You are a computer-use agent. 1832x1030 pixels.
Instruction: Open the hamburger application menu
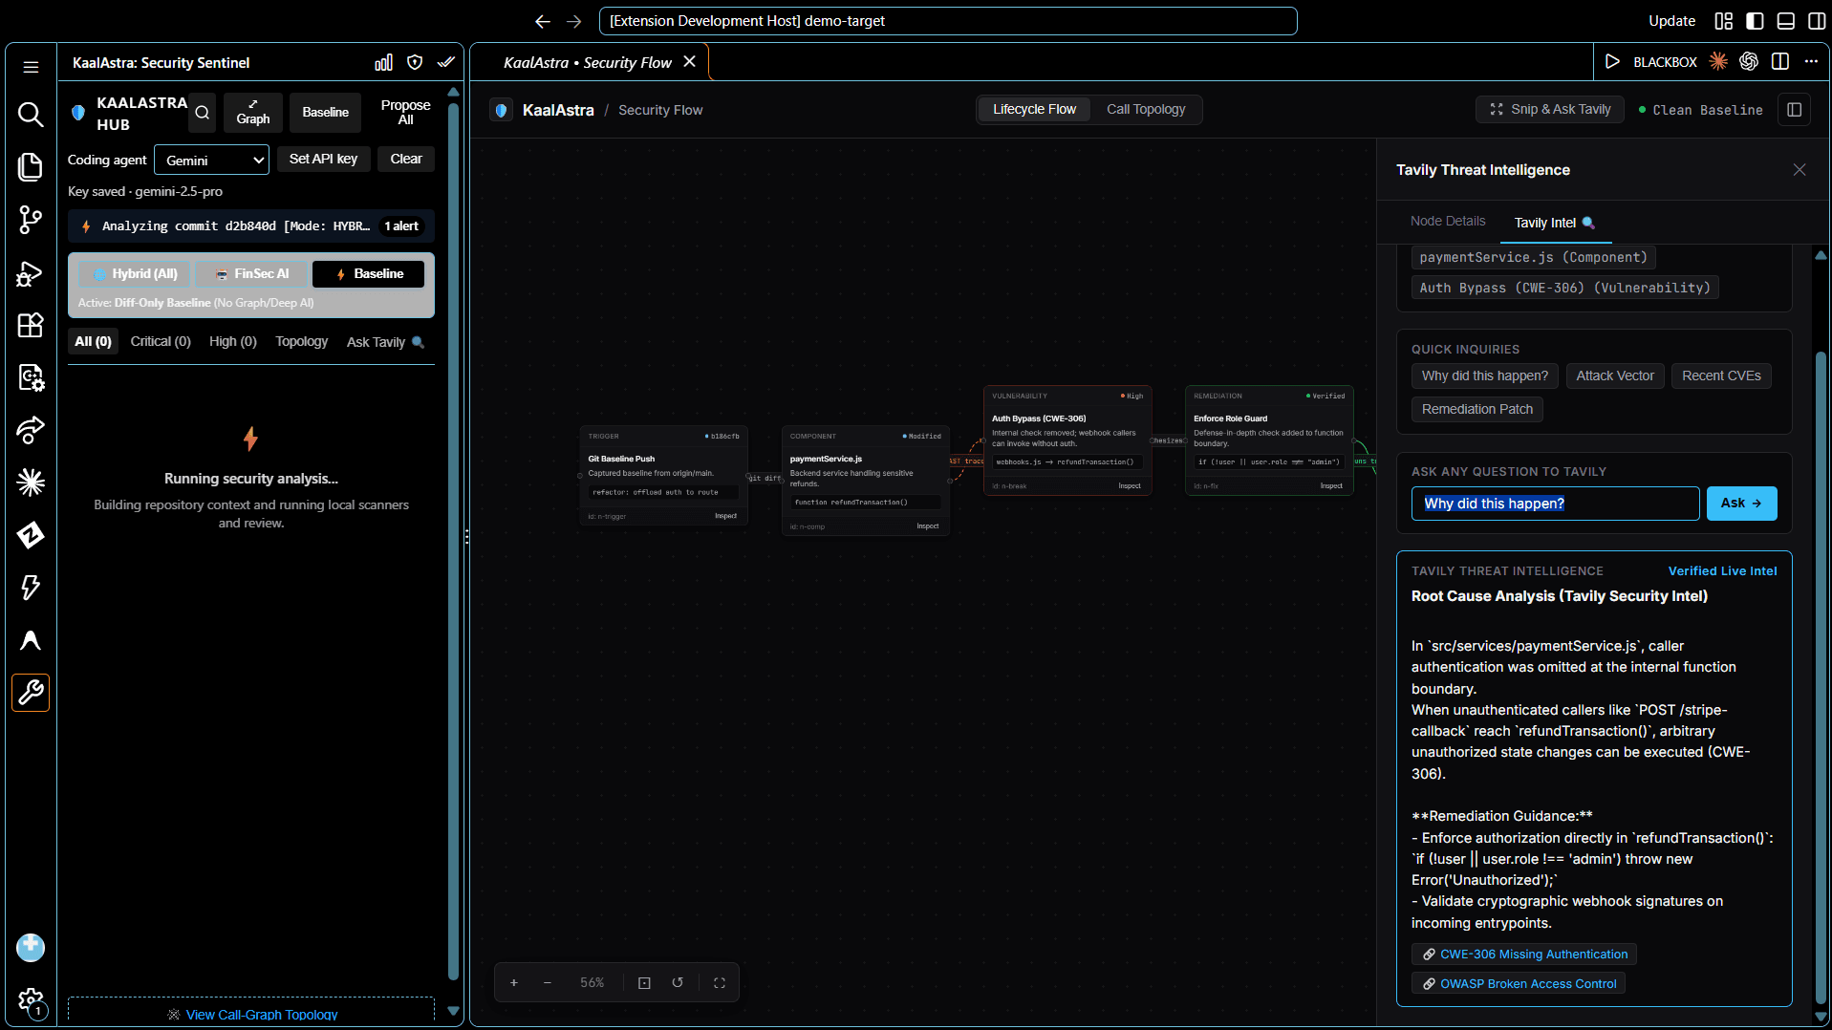[31, 67]
